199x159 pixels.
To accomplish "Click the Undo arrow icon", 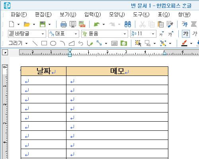I will click(97, 24).
